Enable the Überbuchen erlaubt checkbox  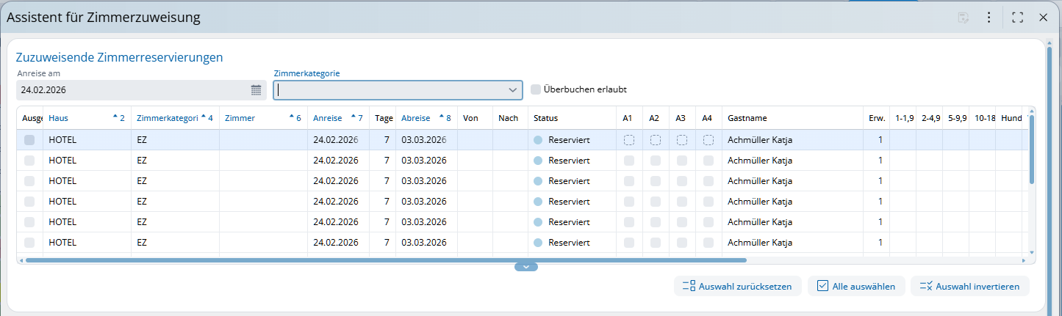pyautogui.click(x=536, y=89)
